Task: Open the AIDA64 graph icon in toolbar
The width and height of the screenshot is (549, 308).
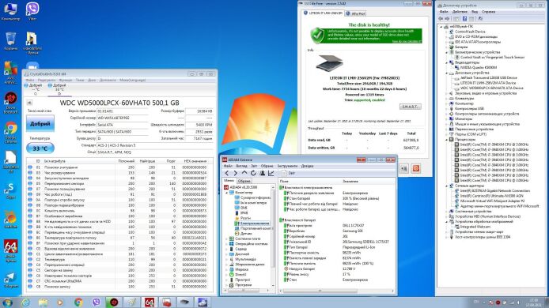Action: [x=271, y=173]
